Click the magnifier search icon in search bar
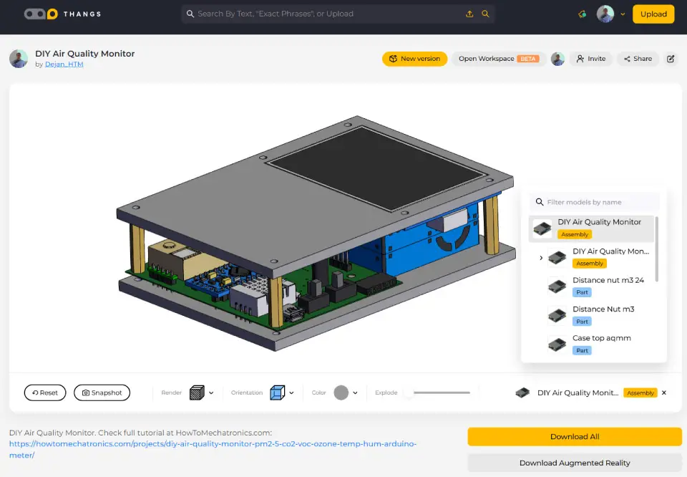The height and width of the screenshot is (477, 687). (x=486, y=14)
